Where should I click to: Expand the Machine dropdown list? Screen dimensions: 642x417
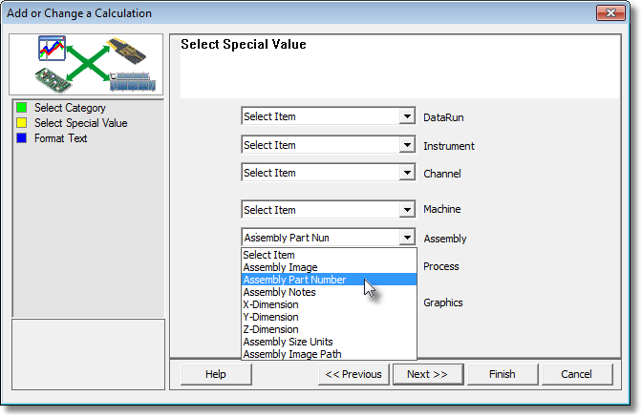407,210
